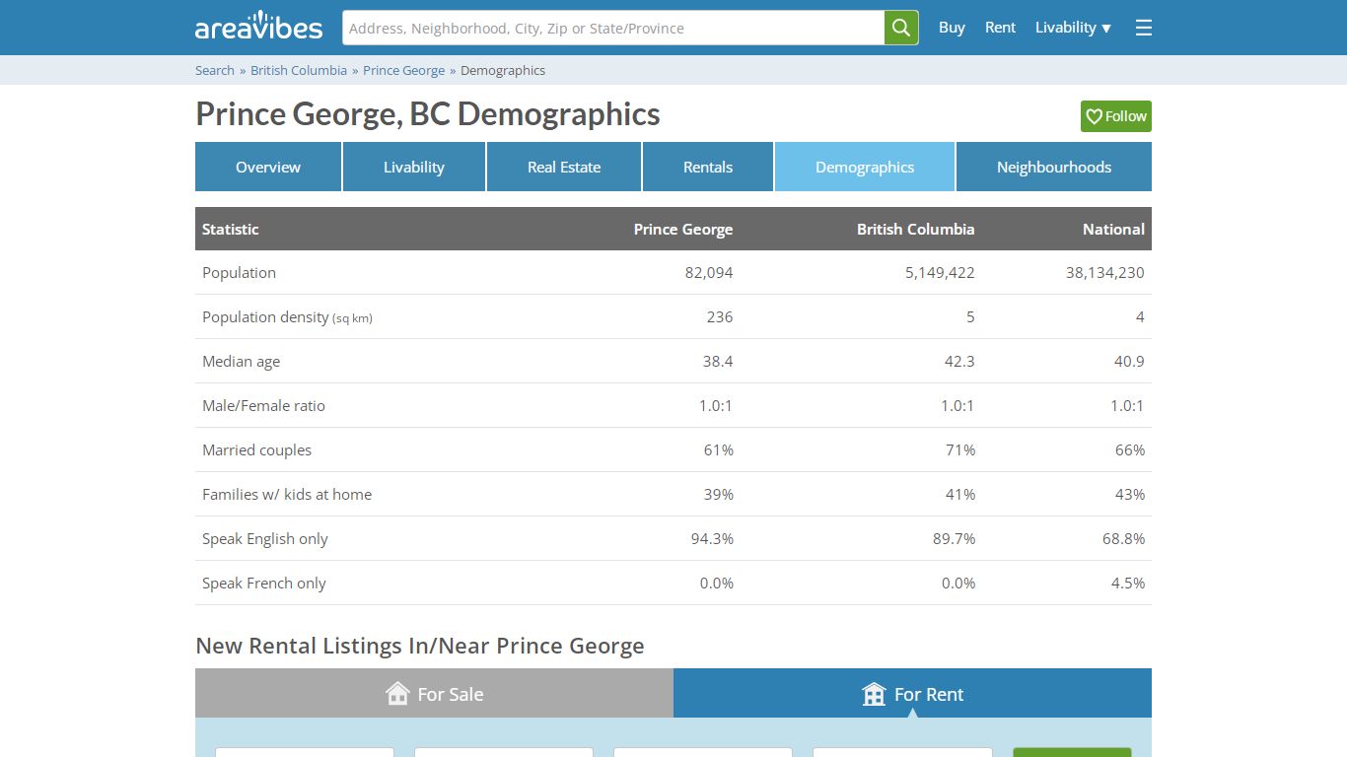This screenshot has height=757, width=1347.
Task: Click French only national value 4.5%
Action: click(1128, 583)
